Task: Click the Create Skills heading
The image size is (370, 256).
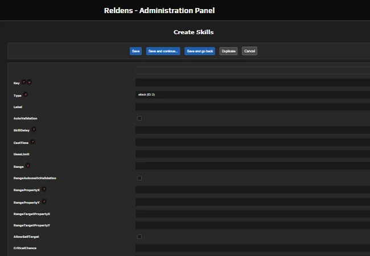Action: (194, 32)
